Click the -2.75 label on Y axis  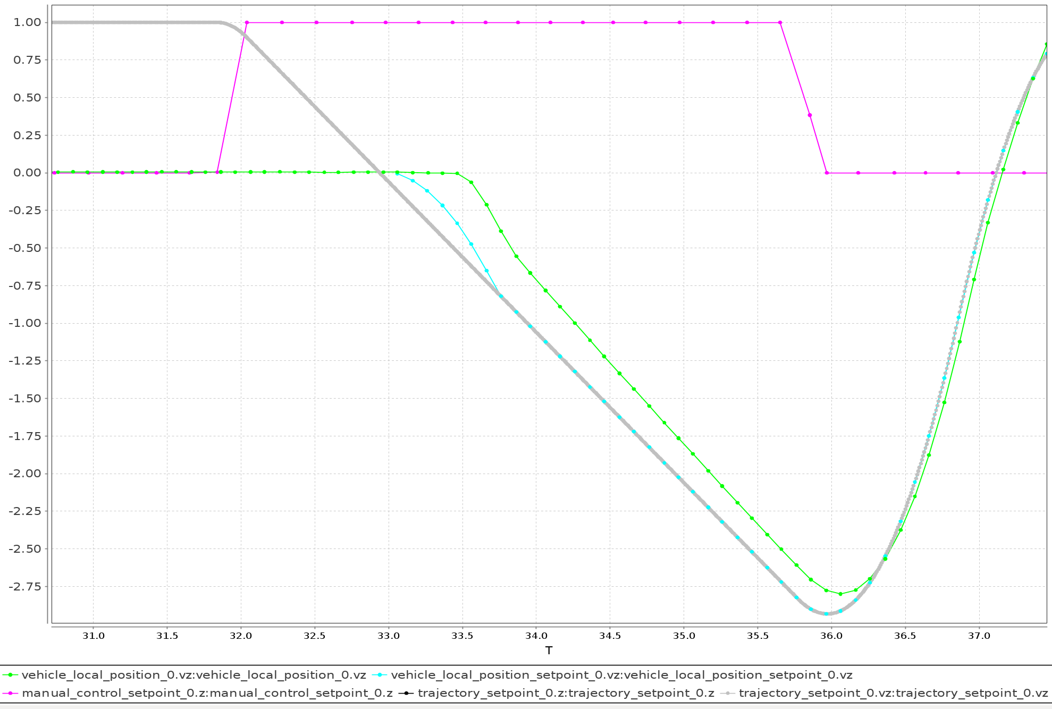24,586
